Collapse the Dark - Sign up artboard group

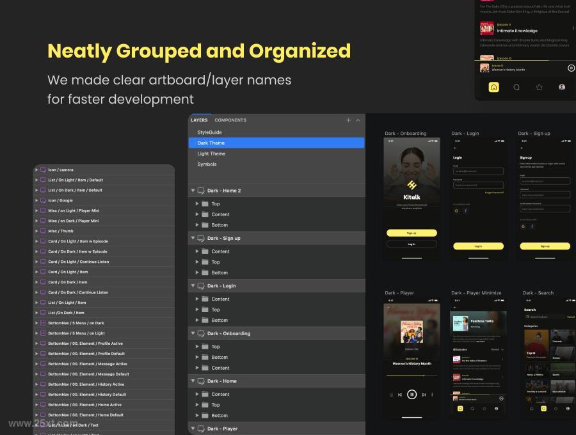(193, 238)
